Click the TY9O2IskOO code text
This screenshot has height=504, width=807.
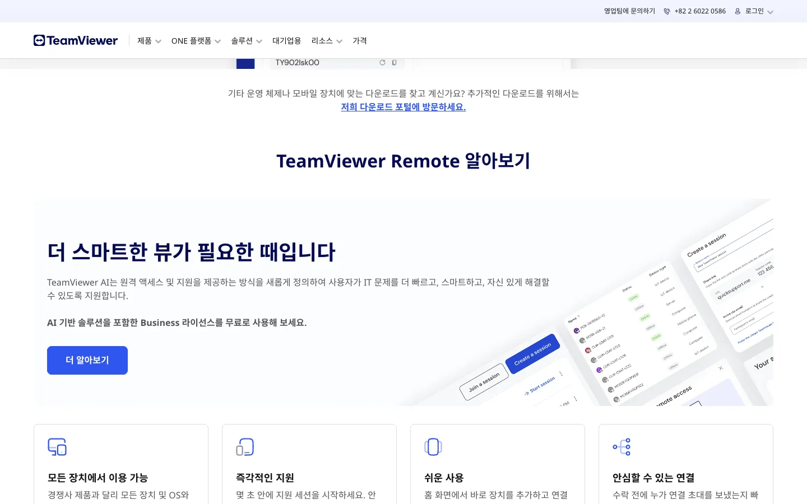(298, 63)
